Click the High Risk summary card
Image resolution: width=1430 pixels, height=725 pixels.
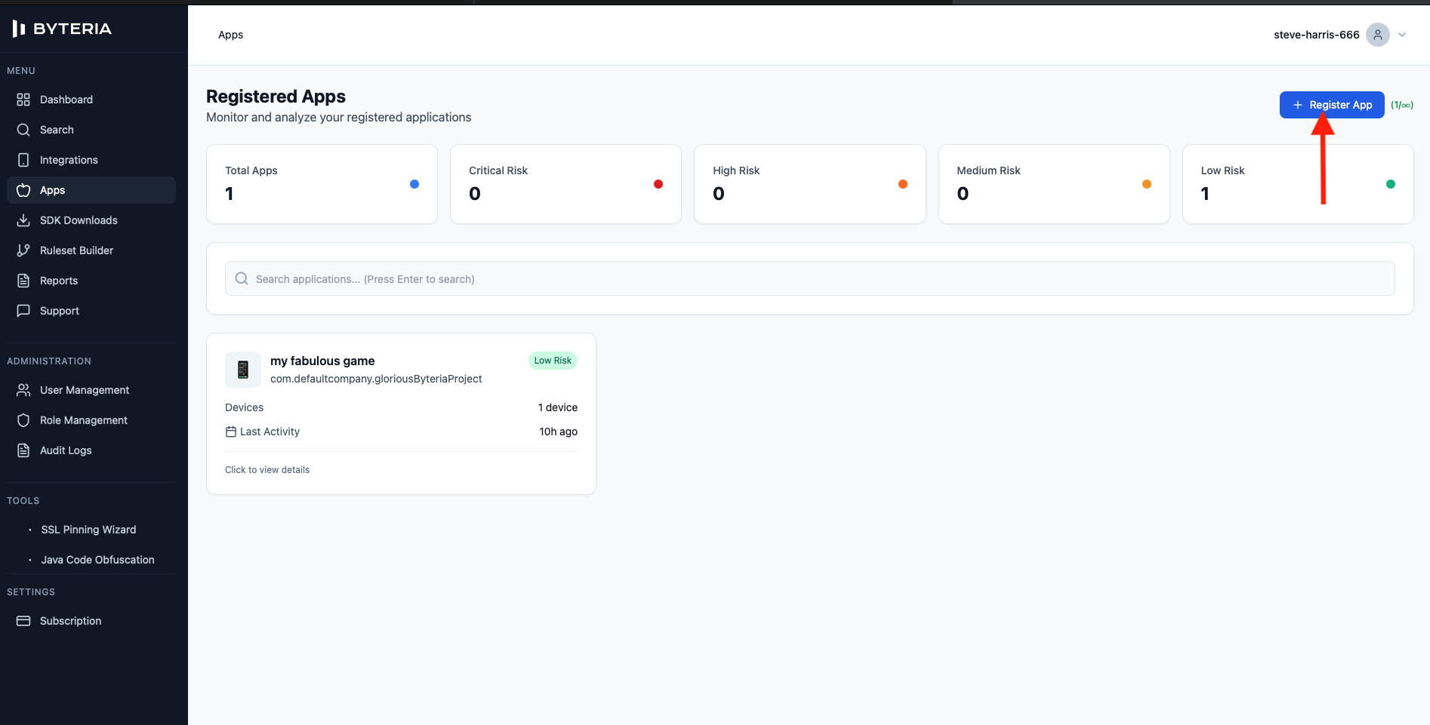point(809,184)
